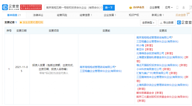This screenshot has width=192, height=106.
Task: Open 上海我跟你说企业管理咨询合伙企业 link
Action: click(162, 85)
